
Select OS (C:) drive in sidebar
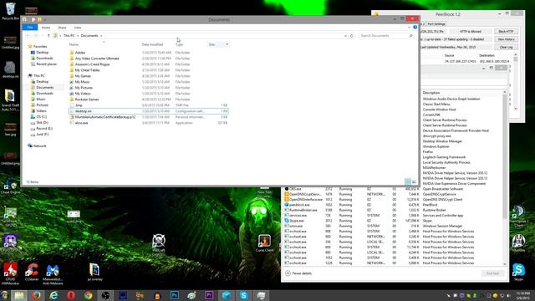click(x=42, y=117)
